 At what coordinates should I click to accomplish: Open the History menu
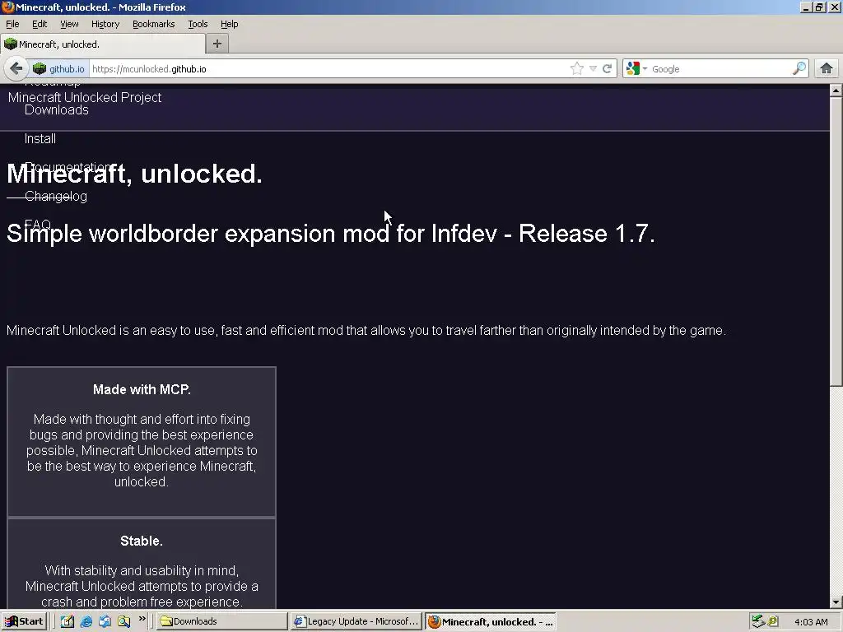(105, 24)
